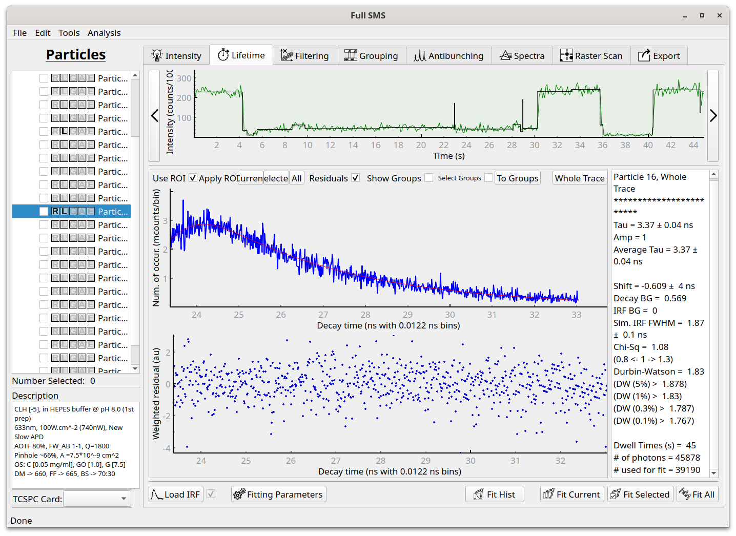This screenshot has width=736, height=536.
Task: Open the Tools menu
Action: 69,33
